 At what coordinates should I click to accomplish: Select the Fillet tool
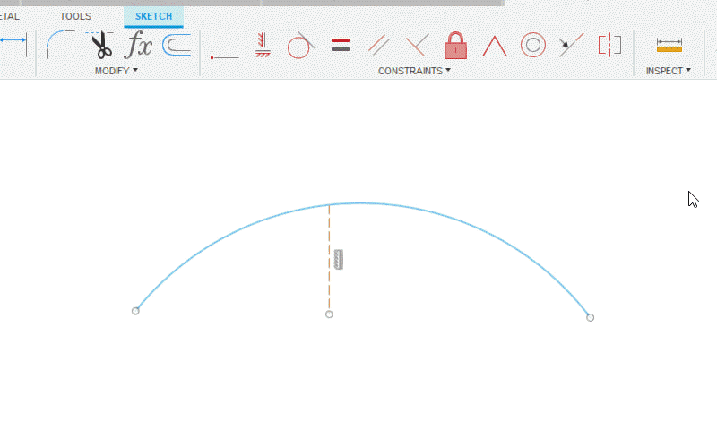(60, 44)
